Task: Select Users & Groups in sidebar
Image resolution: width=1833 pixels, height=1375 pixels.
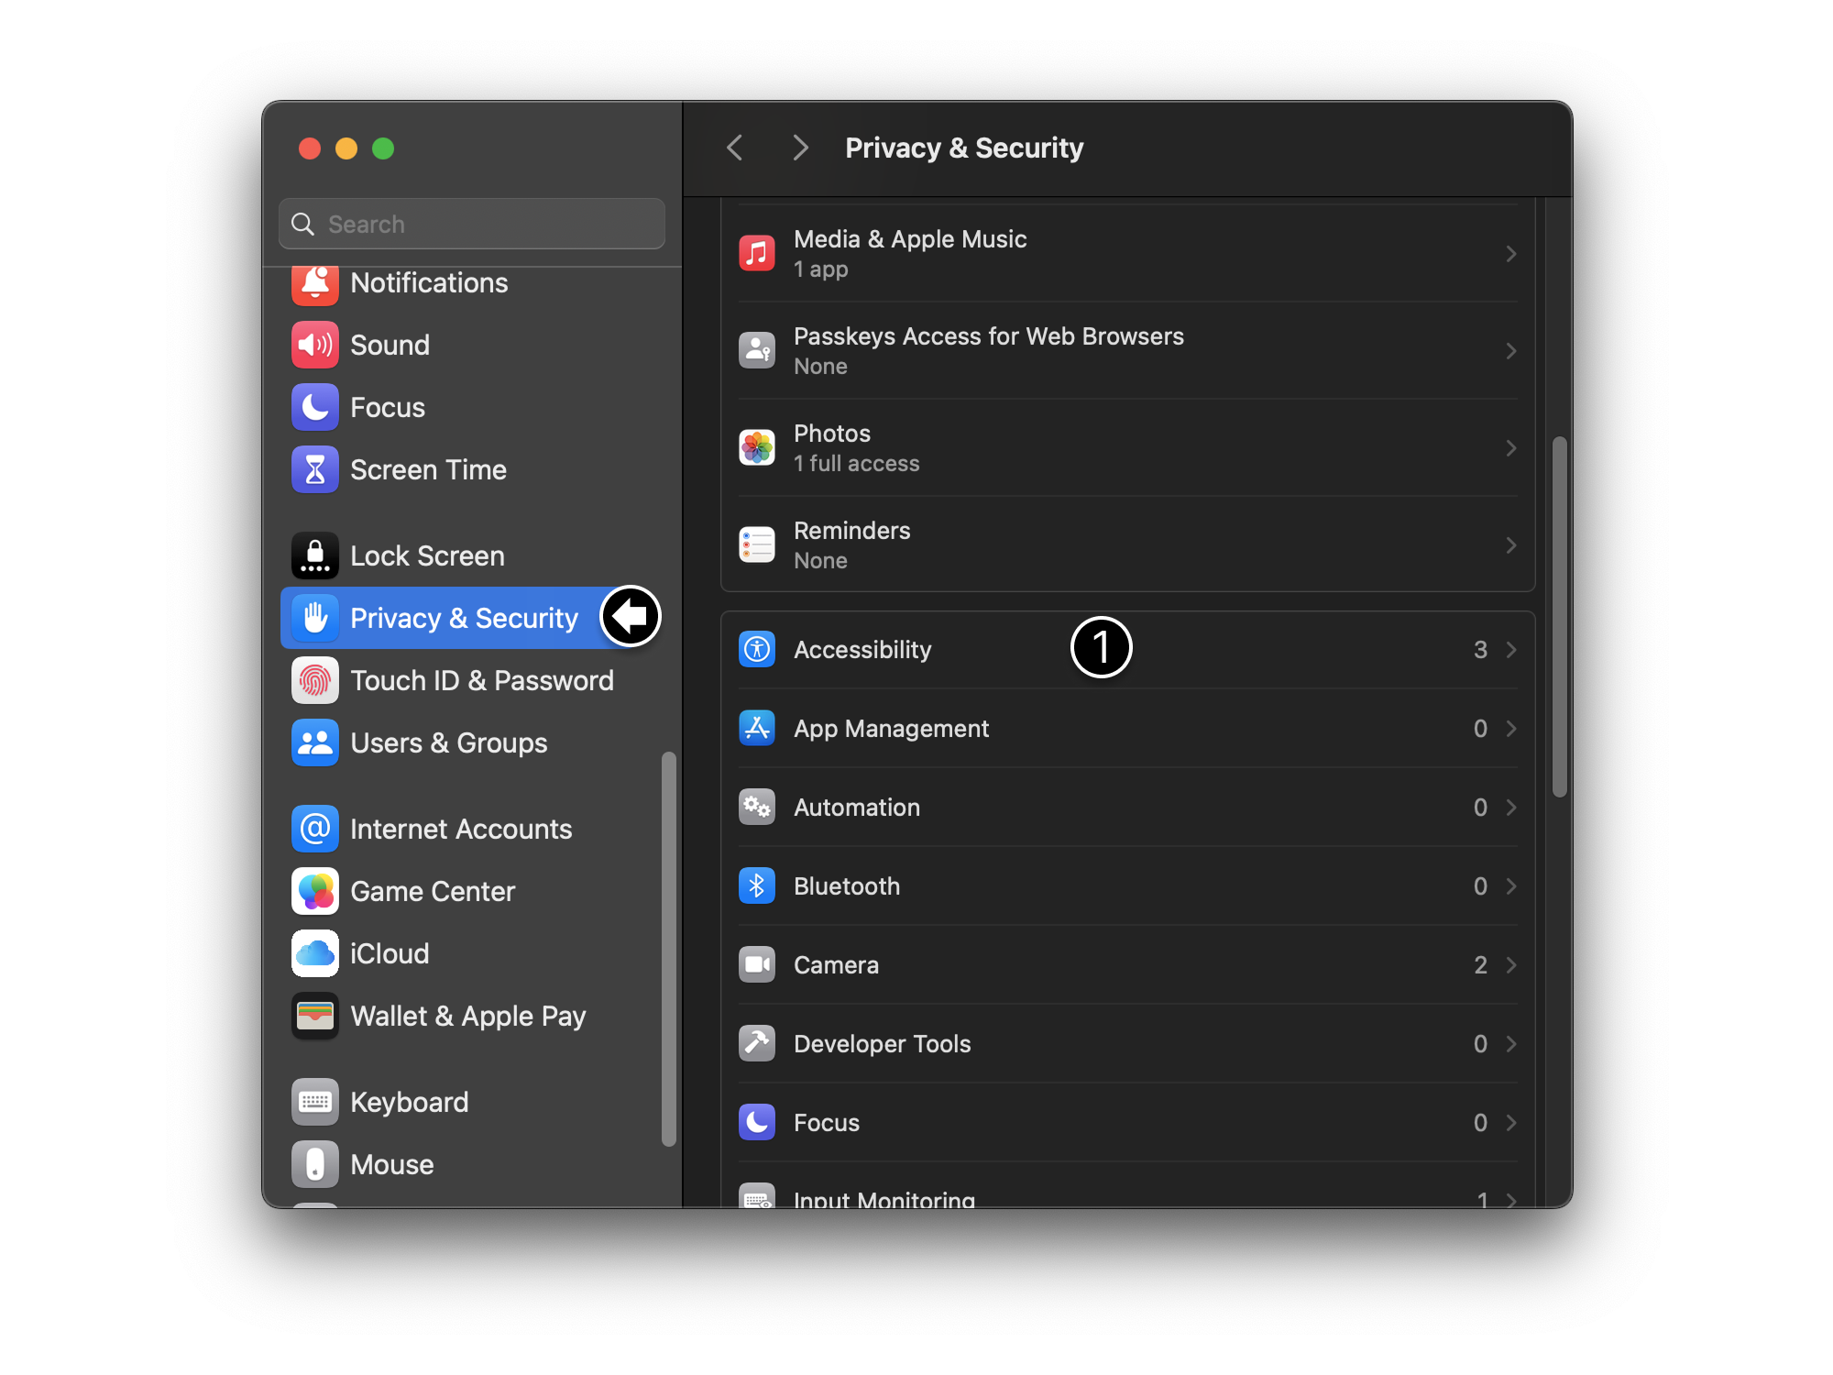Action: [x=448, y=743]
